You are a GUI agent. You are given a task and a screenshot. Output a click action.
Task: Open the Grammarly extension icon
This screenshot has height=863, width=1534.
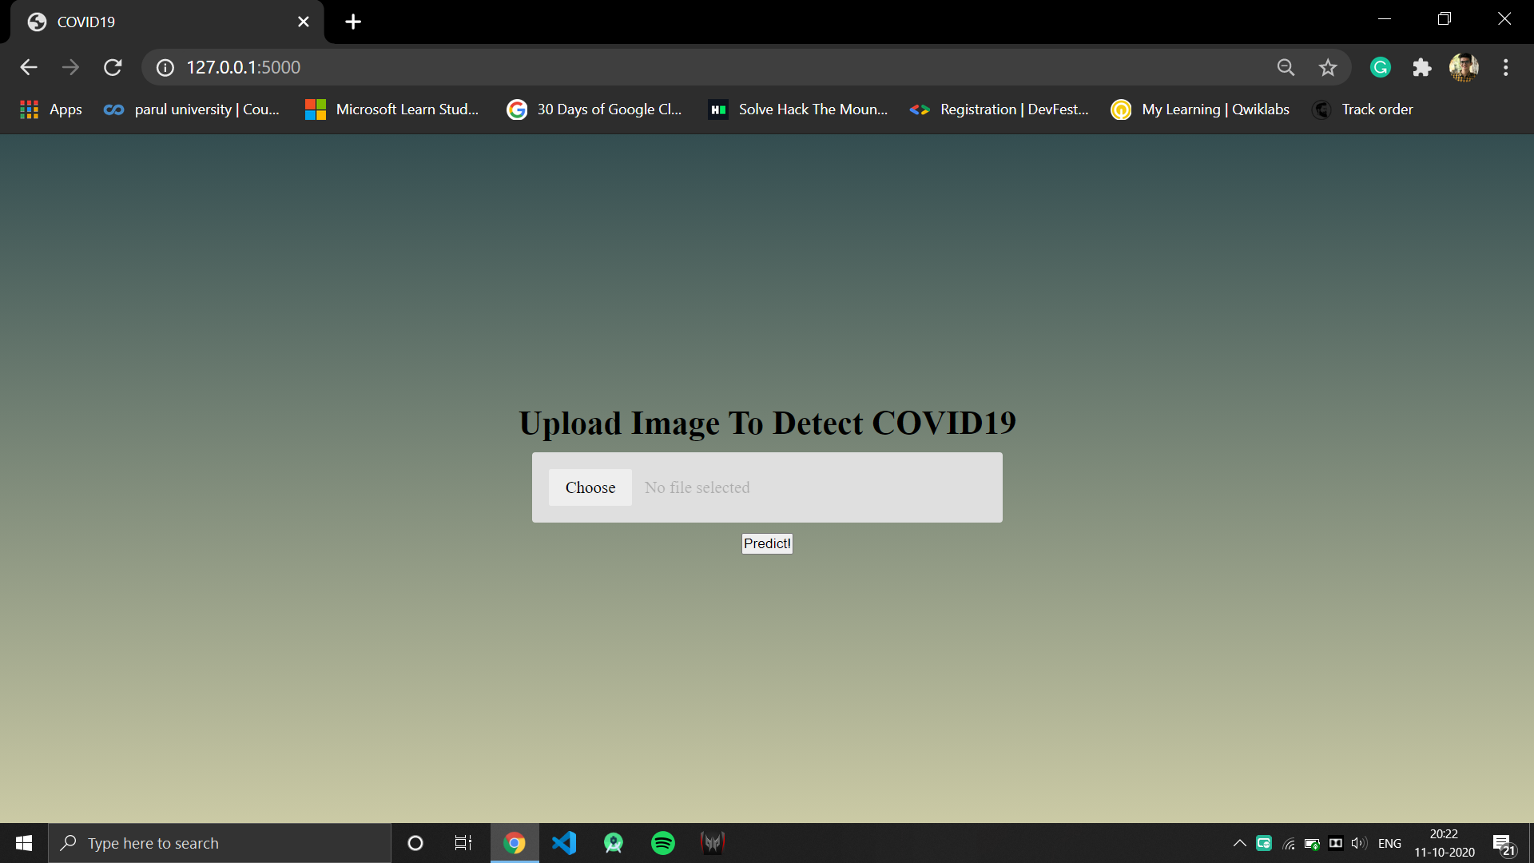coord(1380,68)
